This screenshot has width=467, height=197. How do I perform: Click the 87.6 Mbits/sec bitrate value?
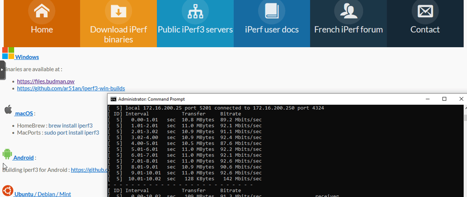pyautogui.click(x=241, y=143)
